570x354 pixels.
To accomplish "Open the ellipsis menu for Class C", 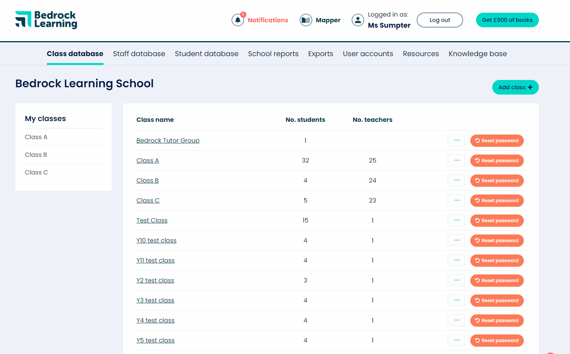I will point(456,200).
